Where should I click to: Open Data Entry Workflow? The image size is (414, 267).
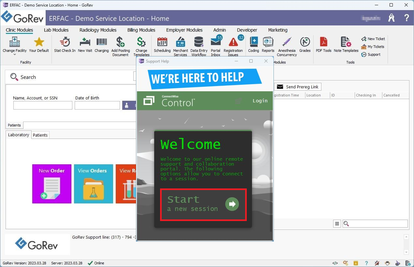click(199, 47)
